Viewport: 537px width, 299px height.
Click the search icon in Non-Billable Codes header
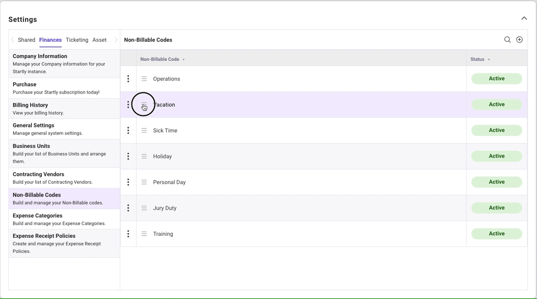(x=507, y=40)
